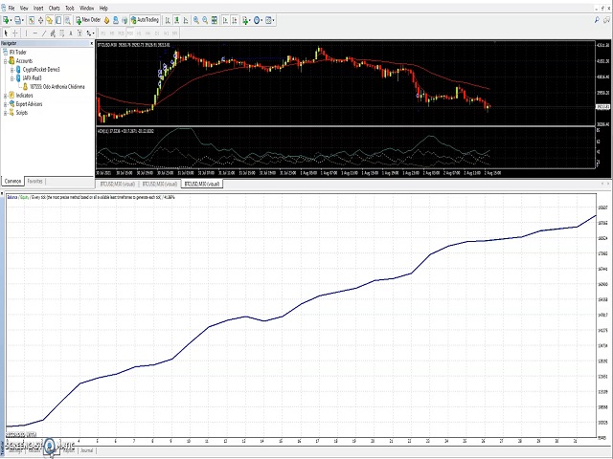Click the MQL5 community account icon
The width and height of the screenshot is (613, 459).
[x=116, y=20]
